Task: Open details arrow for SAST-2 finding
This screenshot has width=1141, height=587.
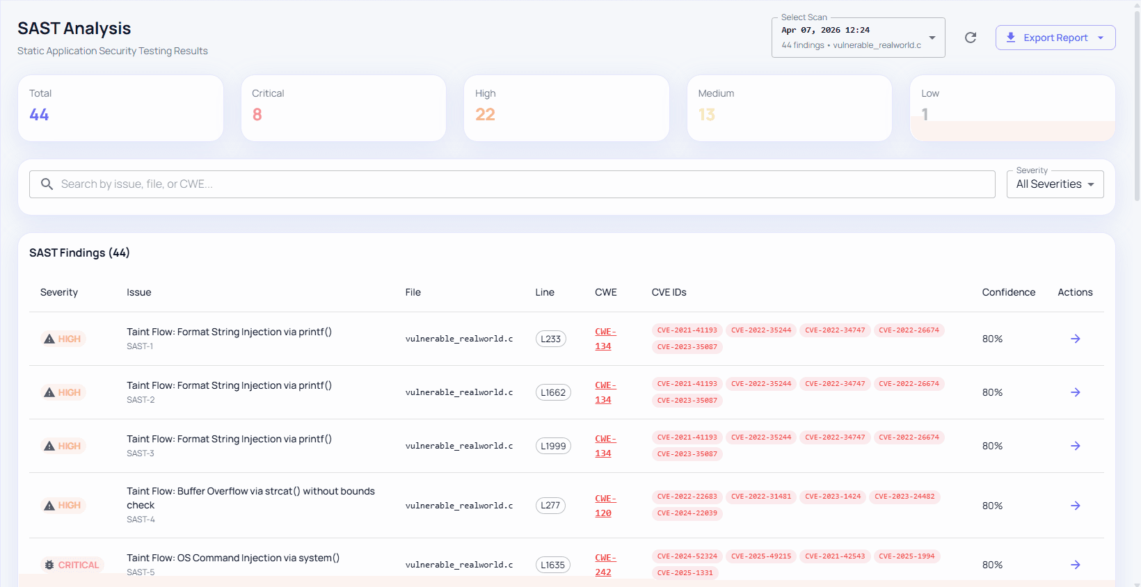Action: (1075, 392)
